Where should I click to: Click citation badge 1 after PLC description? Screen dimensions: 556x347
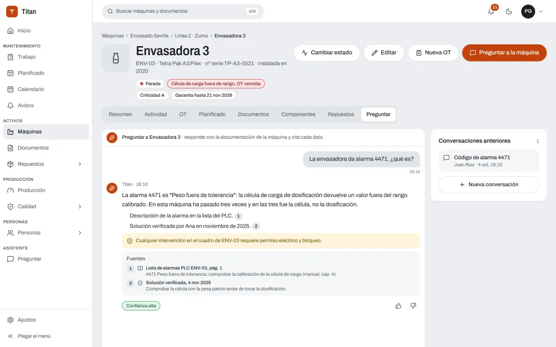pos(239,216)
